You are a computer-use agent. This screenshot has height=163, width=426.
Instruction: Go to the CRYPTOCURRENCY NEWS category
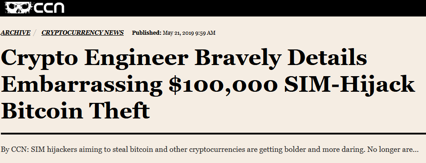pos(83,33)
